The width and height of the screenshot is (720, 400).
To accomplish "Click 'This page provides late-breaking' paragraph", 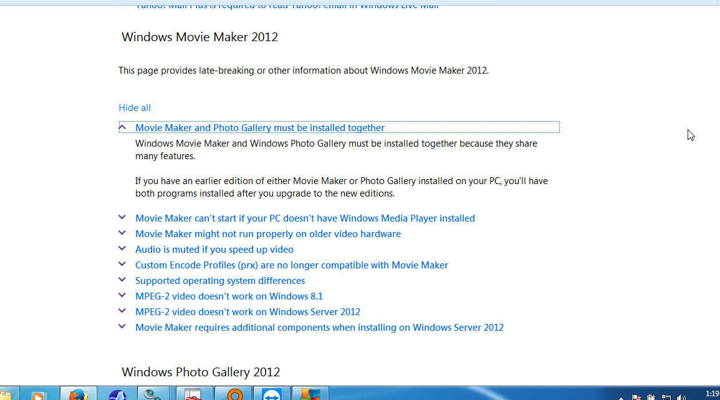I will [x=304, y=71].
